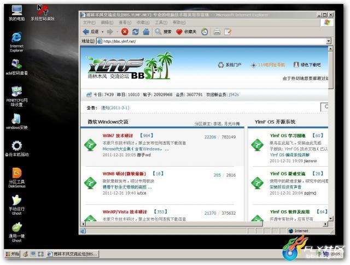This screenshot has width=350, height=265.
Task: Open the History toolbar icon
Action: [205, 32]
